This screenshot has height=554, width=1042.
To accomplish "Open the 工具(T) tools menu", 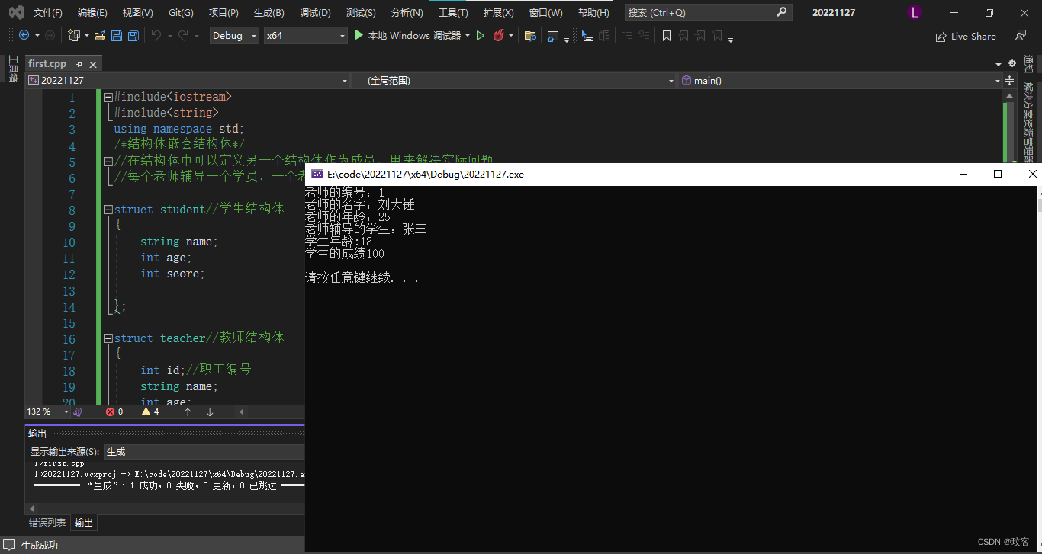I will [x=453, y=12].
